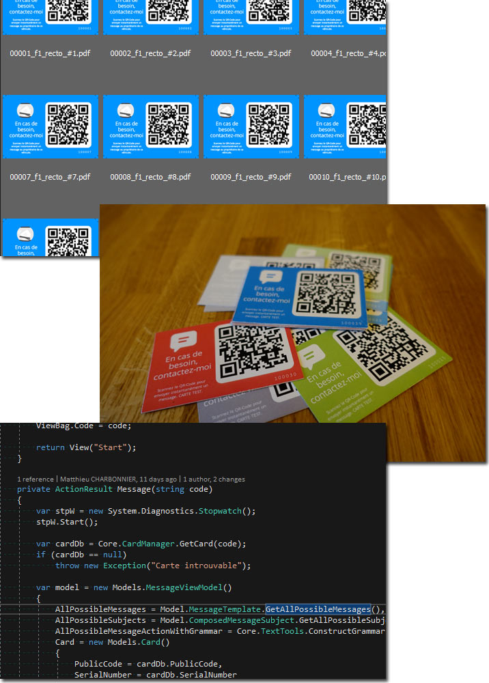Click the ViewBag.Code = code; line
Image resolution: width=489 pixels, height=683 pixels.
[83, 426]
